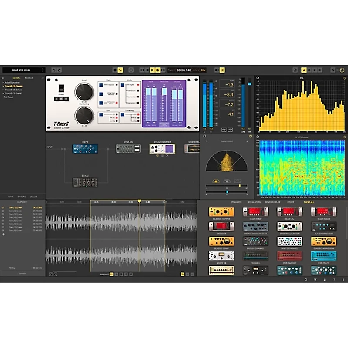Click the EXPORT button below the Clip List
Screen dimensions: 348x348
pos(22,274)
